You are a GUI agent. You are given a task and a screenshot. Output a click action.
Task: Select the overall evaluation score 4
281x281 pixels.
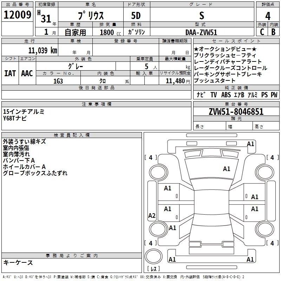[x=268, y=16]
